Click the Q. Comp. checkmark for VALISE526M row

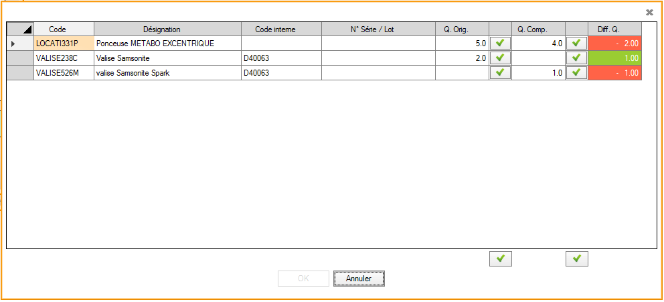576,72
